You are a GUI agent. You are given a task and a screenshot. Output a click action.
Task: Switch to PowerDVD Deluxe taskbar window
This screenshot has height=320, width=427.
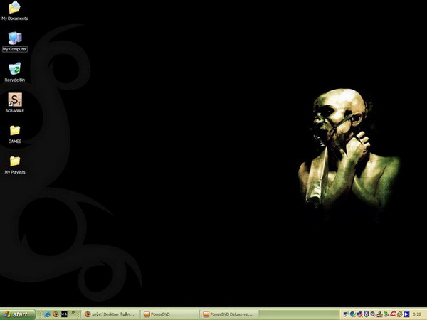pos(228,314)
